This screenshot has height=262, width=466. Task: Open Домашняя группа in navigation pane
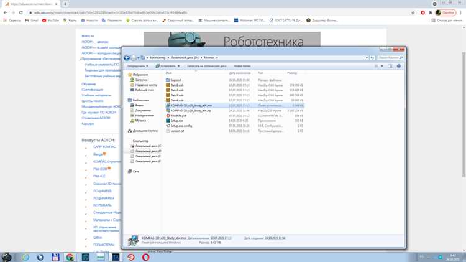[x=145, y=131]
